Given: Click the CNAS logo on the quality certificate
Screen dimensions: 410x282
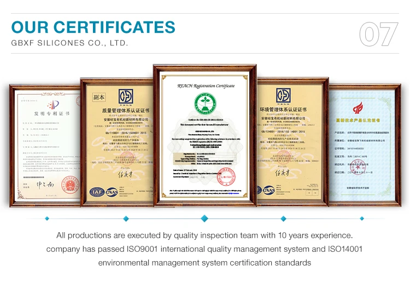Looking at the screenshot, I should click(x=112, y=192).
